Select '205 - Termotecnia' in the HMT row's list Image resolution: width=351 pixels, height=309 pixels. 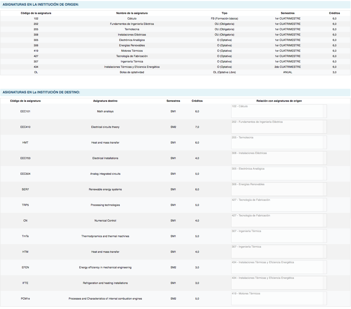242,138
